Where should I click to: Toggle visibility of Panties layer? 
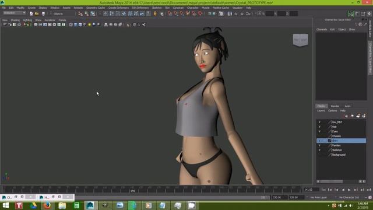pyautogui.click(x=319, y=145)
